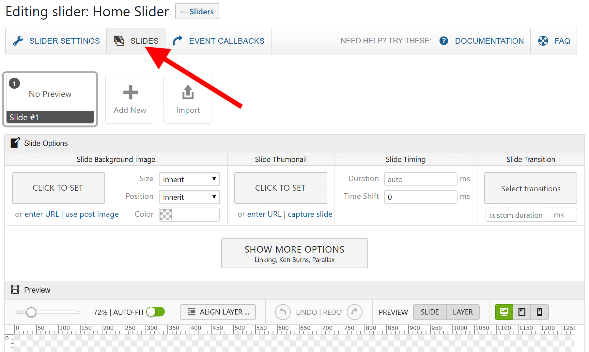Toggle the Auto-Fit switch

(x=155, y=312)
